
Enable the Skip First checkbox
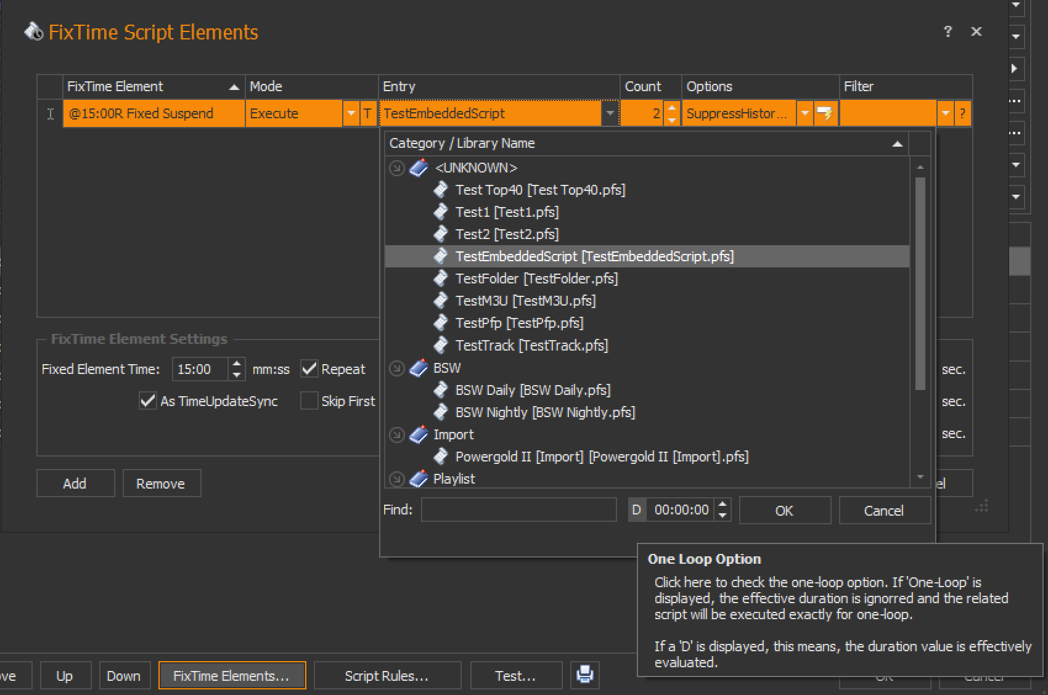[309, 401]
